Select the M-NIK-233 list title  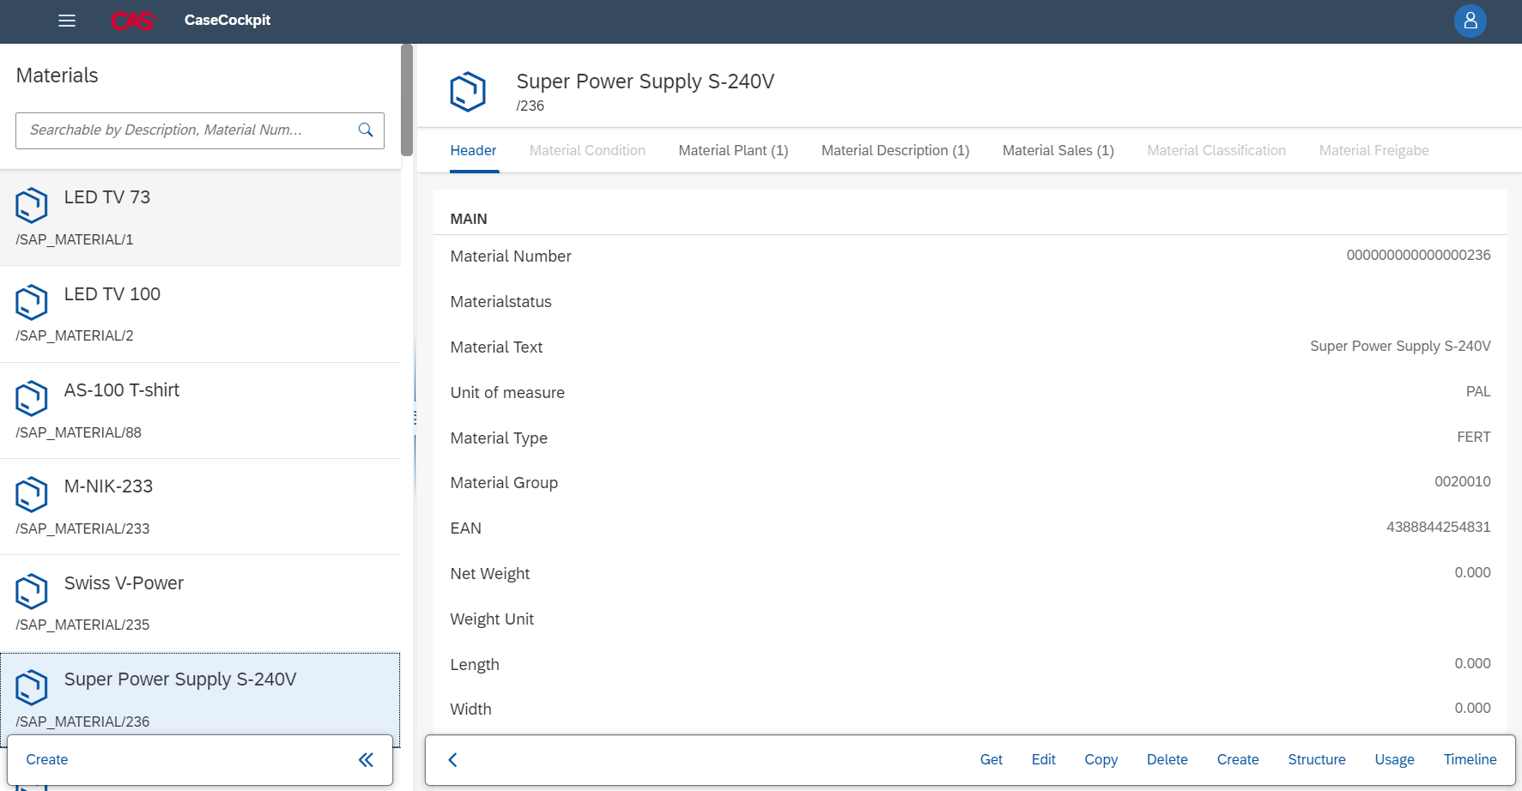click(108, 486)
